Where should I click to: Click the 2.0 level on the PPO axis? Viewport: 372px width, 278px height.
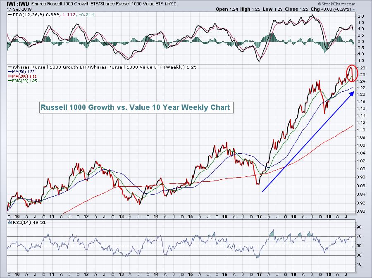pos(361,16)
